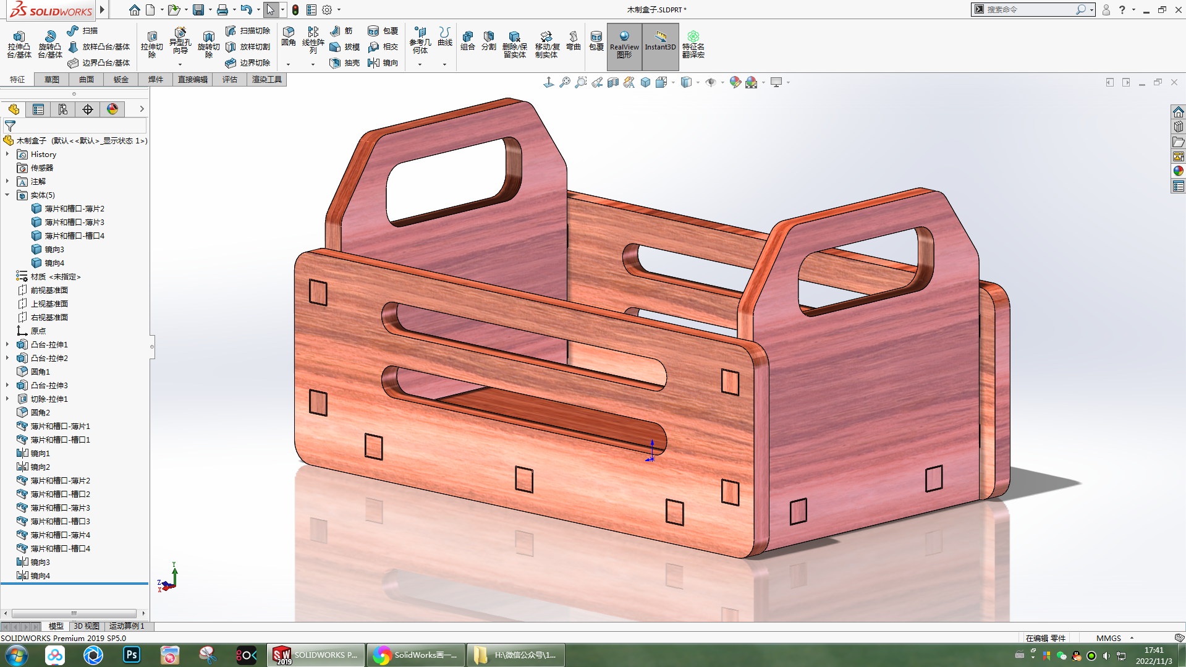Image resolution: width=1186 pixels, height=667 pixels.
Task: Click the Zoom to Fit magnifier icon
Action: (x=564, y=82)
